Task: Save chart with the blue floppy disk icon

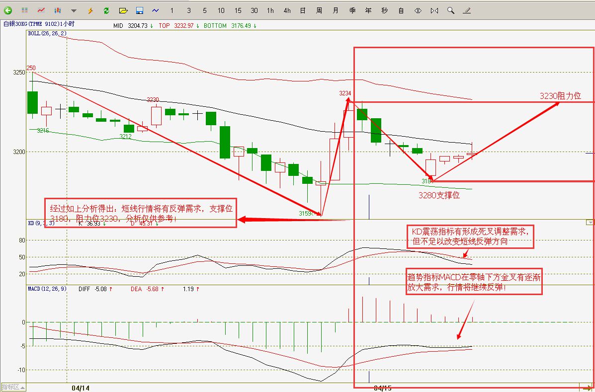Action: point(139,10)
